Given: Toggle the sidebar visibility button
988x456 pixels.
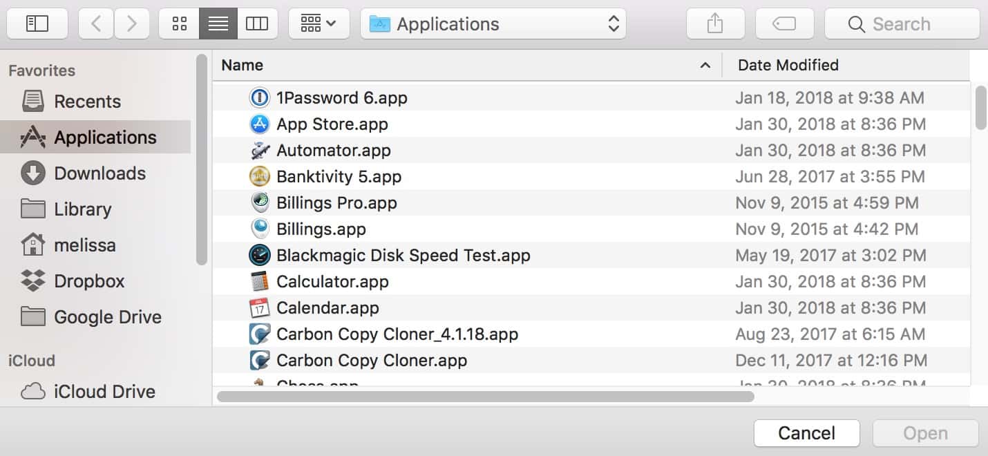Looking at the screenshot, I should pos(37,24).
